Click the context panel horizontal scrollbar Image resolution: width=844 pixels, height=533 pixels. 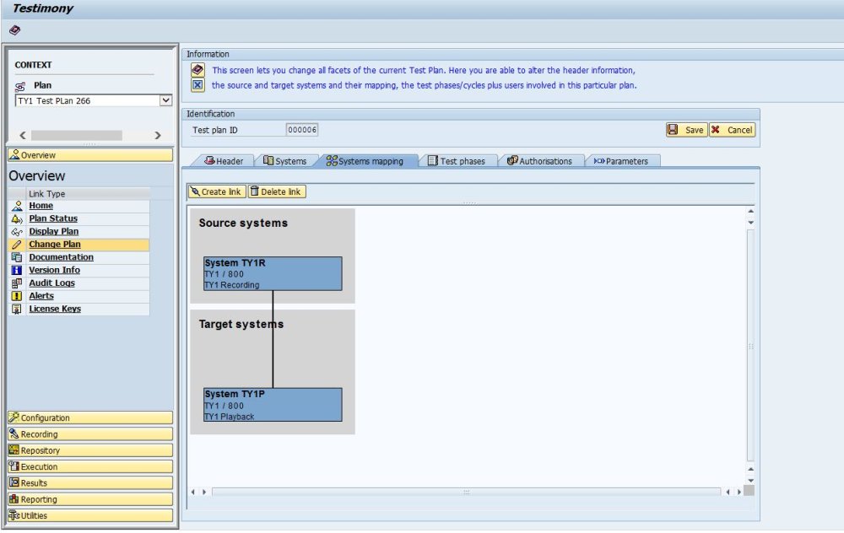tap(77, 136)
